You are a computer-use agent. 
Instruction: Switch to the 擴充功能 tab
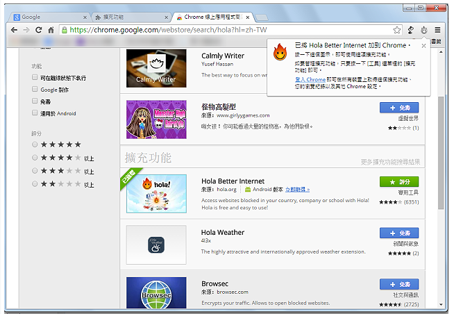click(x=131, y=17)
